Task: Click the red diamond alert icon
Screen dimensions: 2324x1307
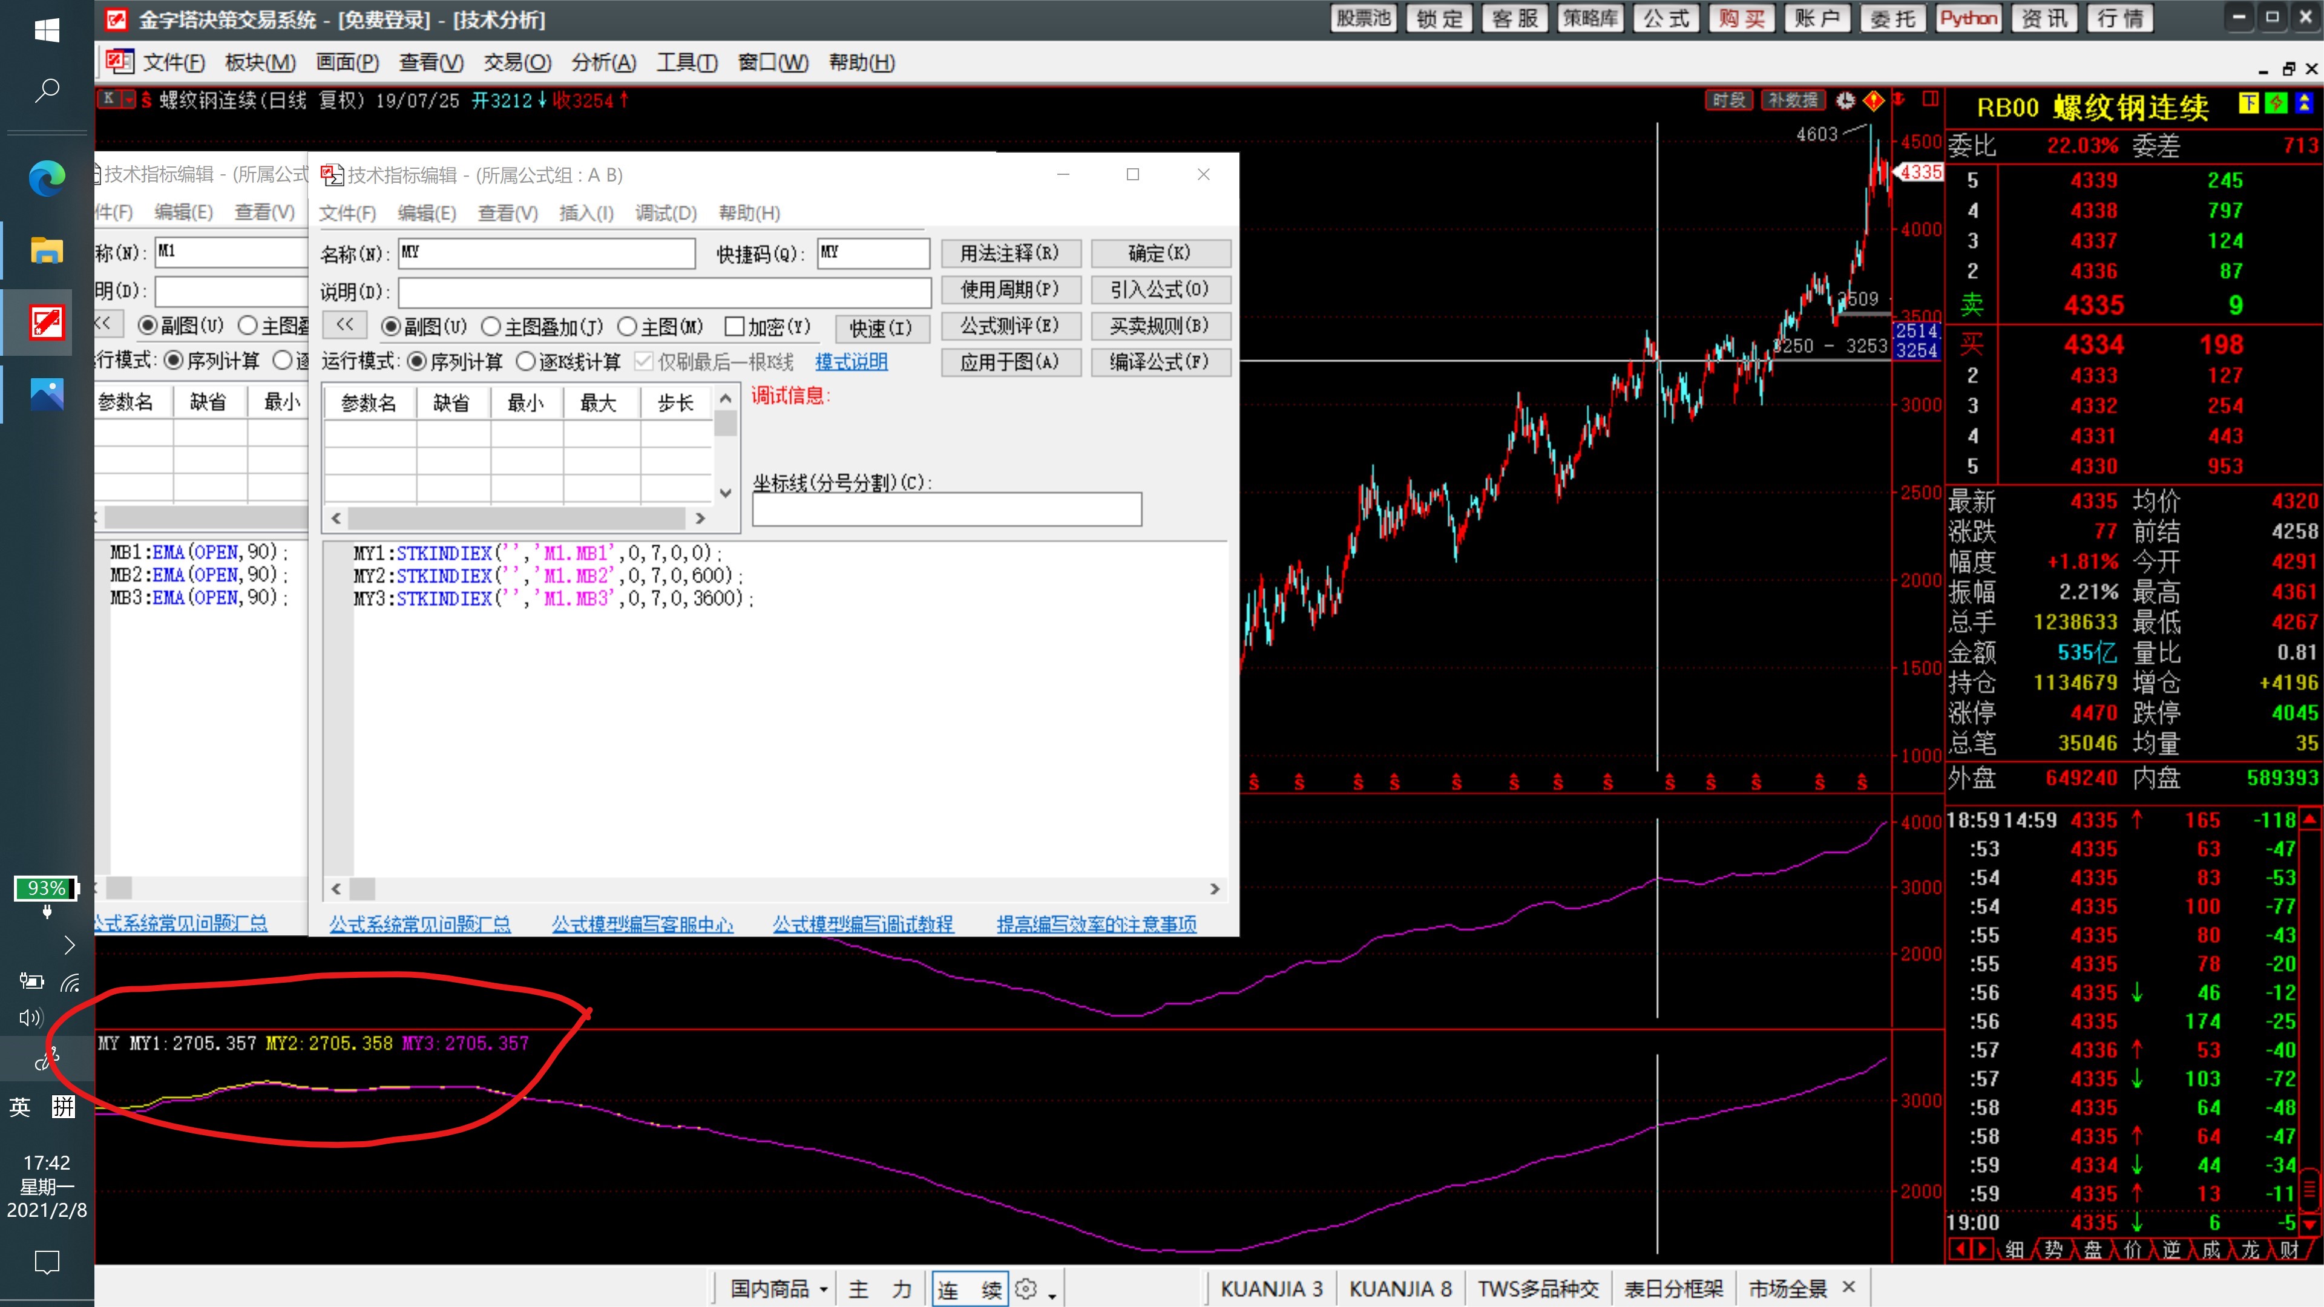Action: [1874, 100]
